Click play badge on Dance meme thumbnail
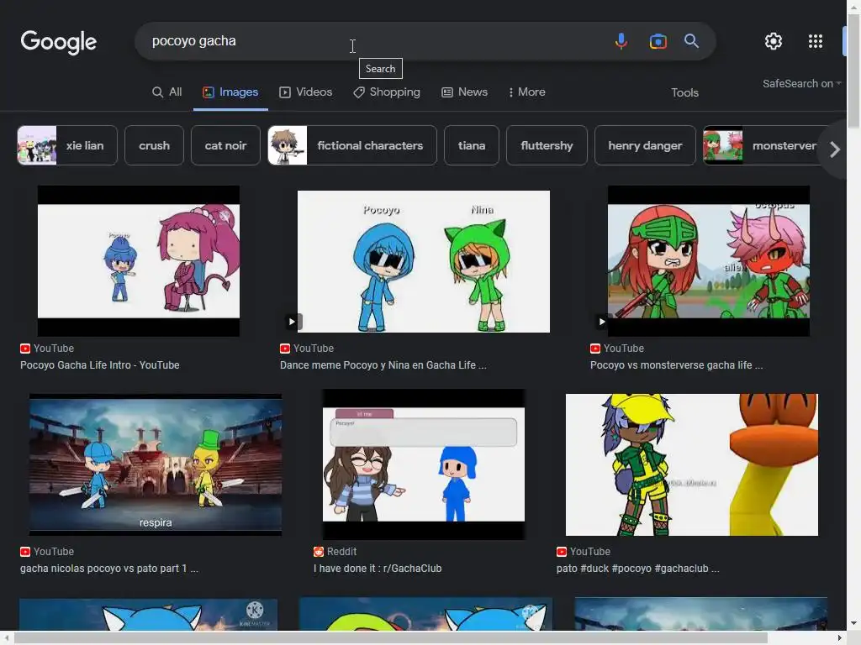The width and height of the screenshot is (861, 645). (292, 322)
